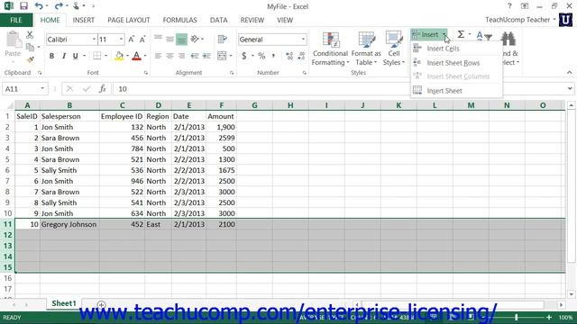The width and height of the screenshot is (577, 324).
Task: Align text right
Action: (181, 56)
